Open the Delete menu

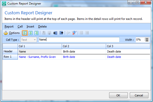pyautogui.click(x=42, y=27)
